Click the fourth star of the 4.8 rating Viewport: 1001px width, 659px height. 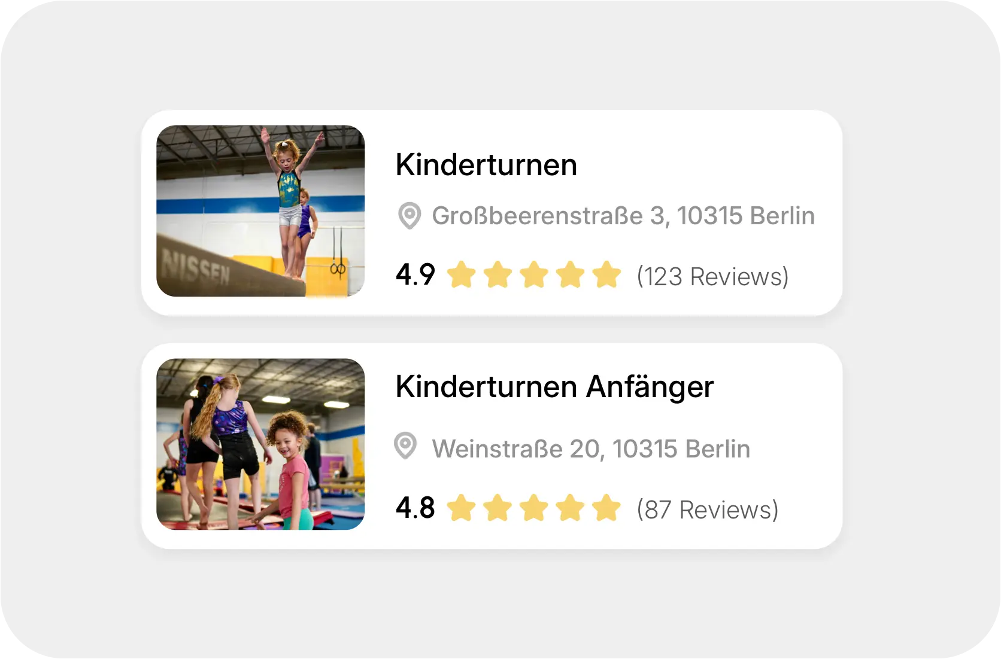571,508
